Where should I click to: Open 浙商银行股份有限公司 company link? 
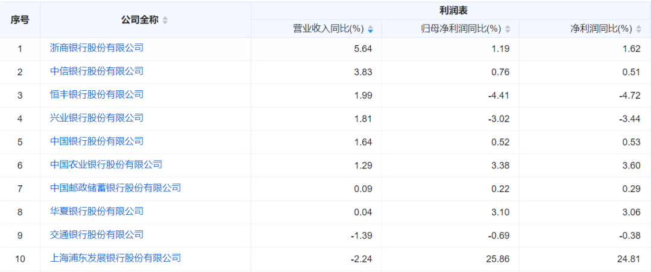pyautogui.click(x=96, y=48)
